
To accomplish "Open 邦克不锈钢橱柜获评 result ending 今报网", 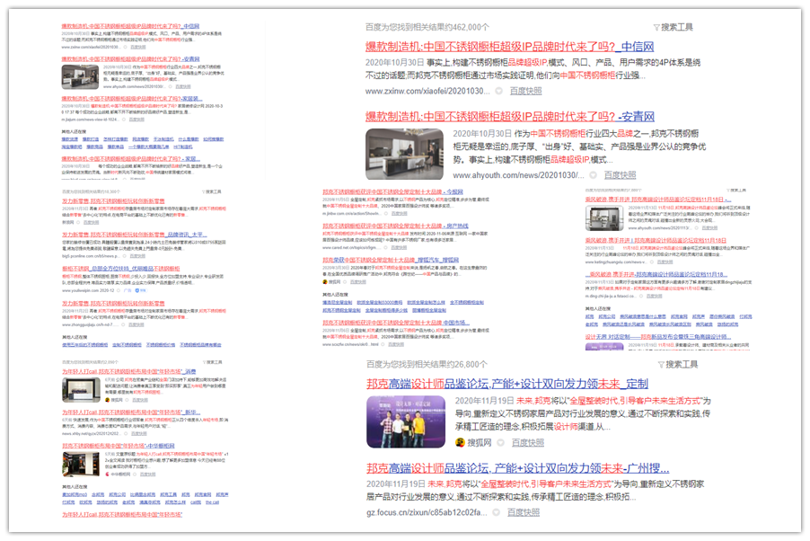I will coord(392,192).
